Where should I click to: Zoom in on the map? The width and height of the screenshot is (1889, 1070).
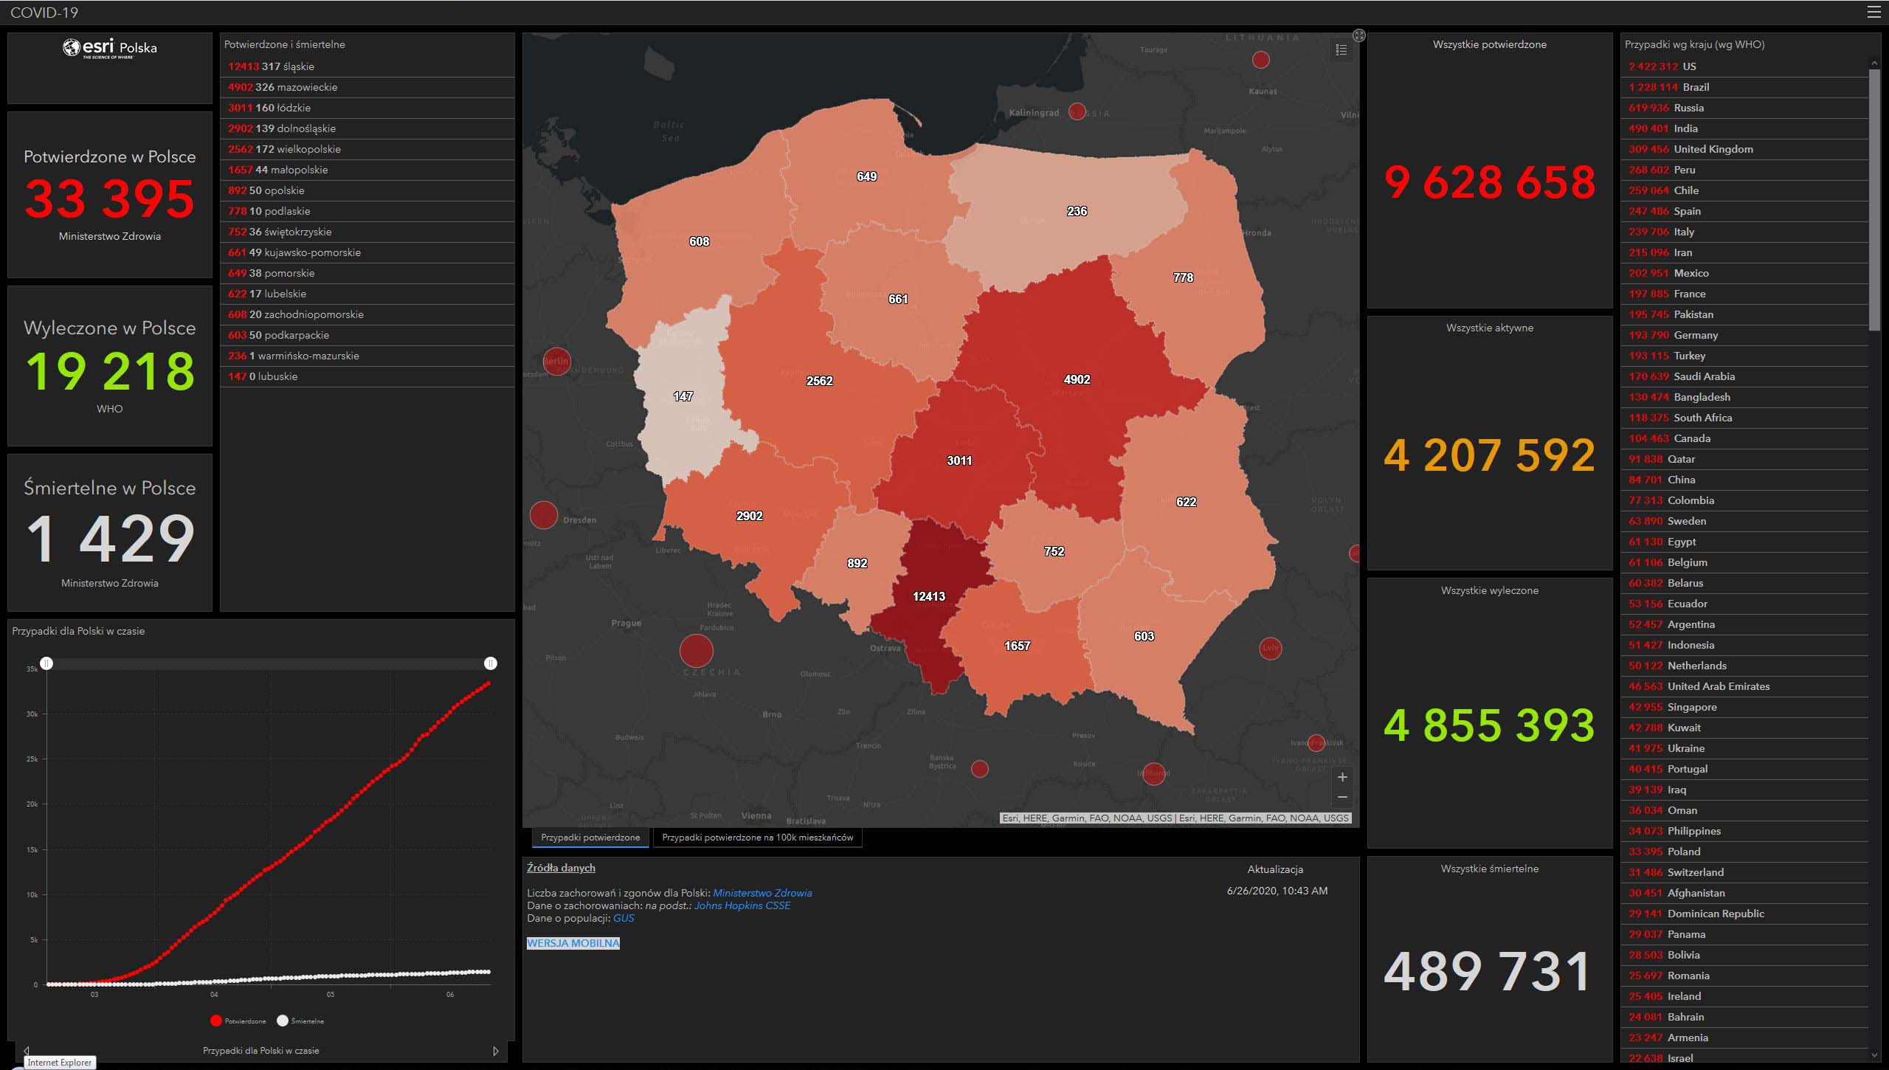click(1342, 777)
